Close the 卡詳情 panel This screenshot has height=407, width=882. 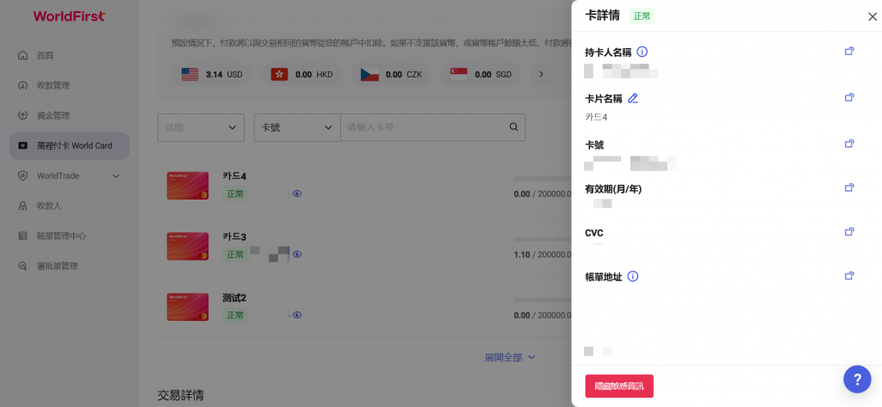(x=873, y=17)
